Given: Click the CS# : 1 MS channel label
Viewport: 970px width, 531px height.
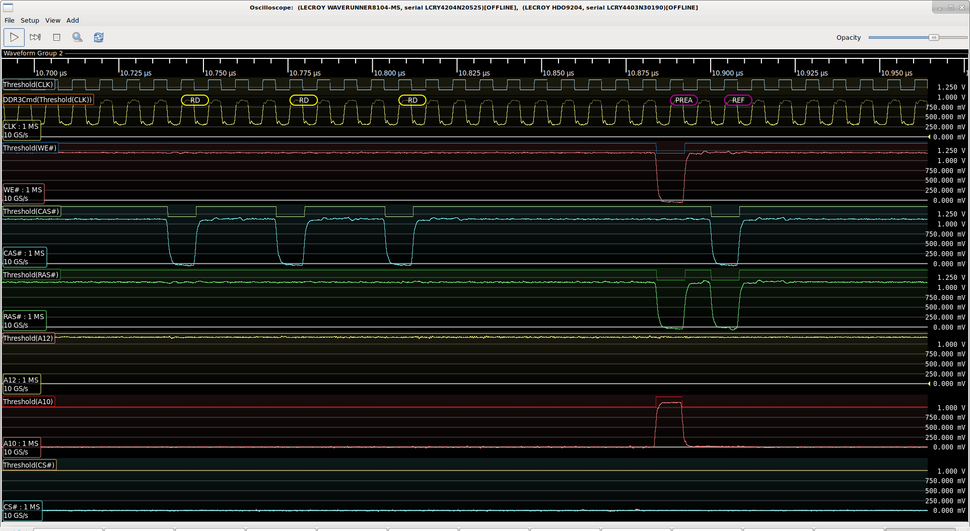Looking at the screenshot, I should 22,511.
